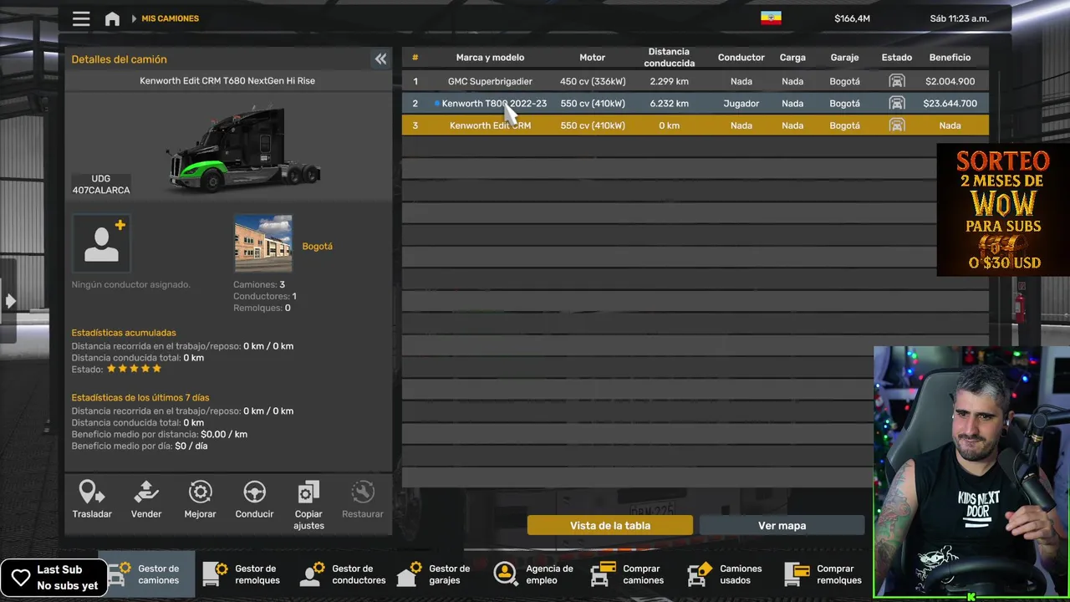Screen dimensions: 1070x602
Task: Sort by the # column header
Action: 415,58
